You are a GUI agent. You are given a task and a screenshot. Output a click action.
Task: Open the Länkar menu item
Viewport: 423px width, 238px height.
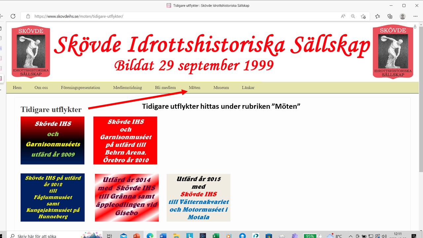click(x=248, y=88)
